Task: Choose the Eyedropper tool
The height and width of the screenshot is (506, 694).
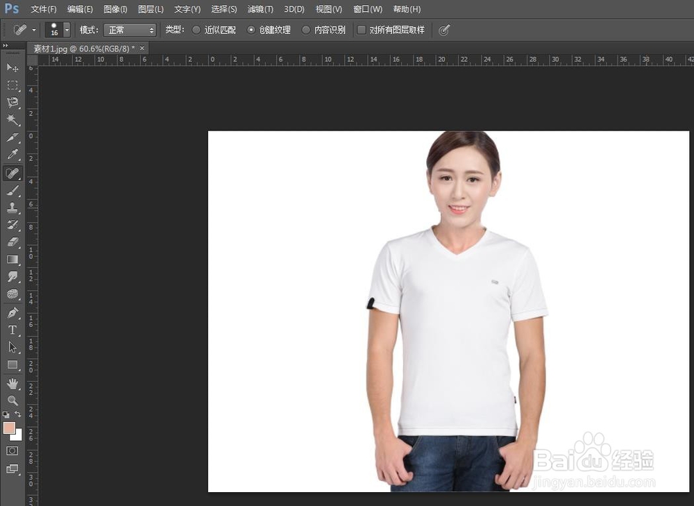Action: pos(12,154)
